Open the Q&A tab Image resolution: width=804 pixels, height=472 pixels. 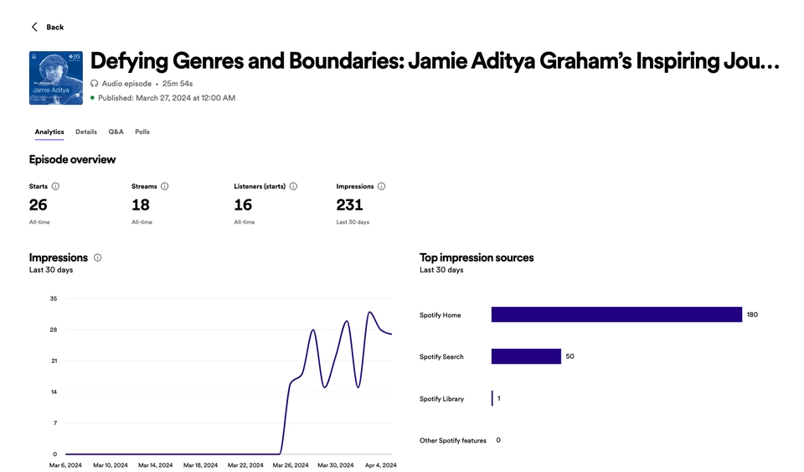[116, 132]
